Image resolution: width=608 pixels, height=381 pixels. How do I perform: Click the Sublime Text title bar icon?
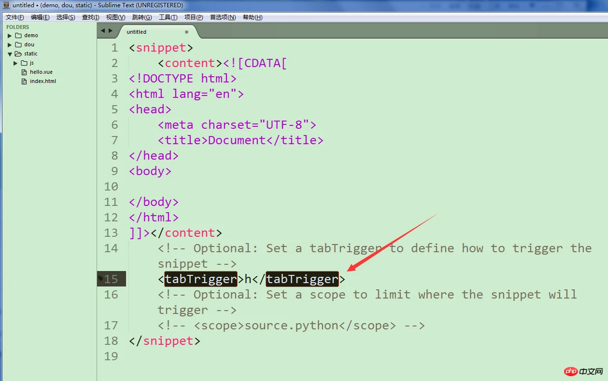pos(6,5)
